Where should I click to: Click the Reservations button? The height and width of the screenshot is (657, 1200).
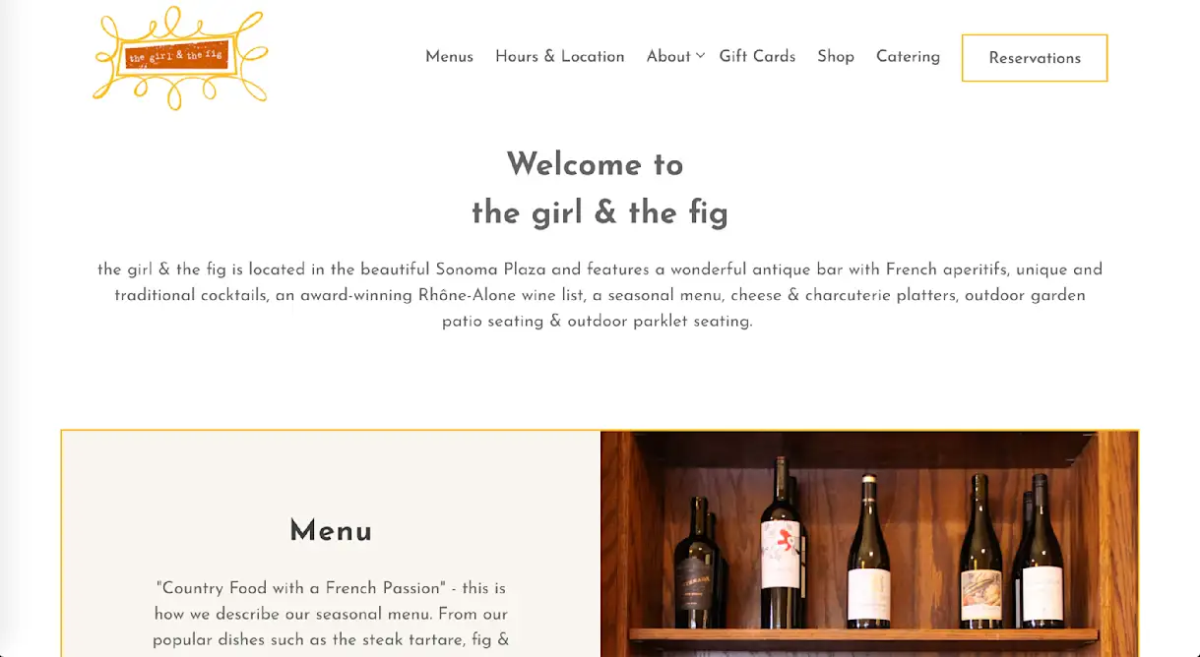coord(1035,58)
